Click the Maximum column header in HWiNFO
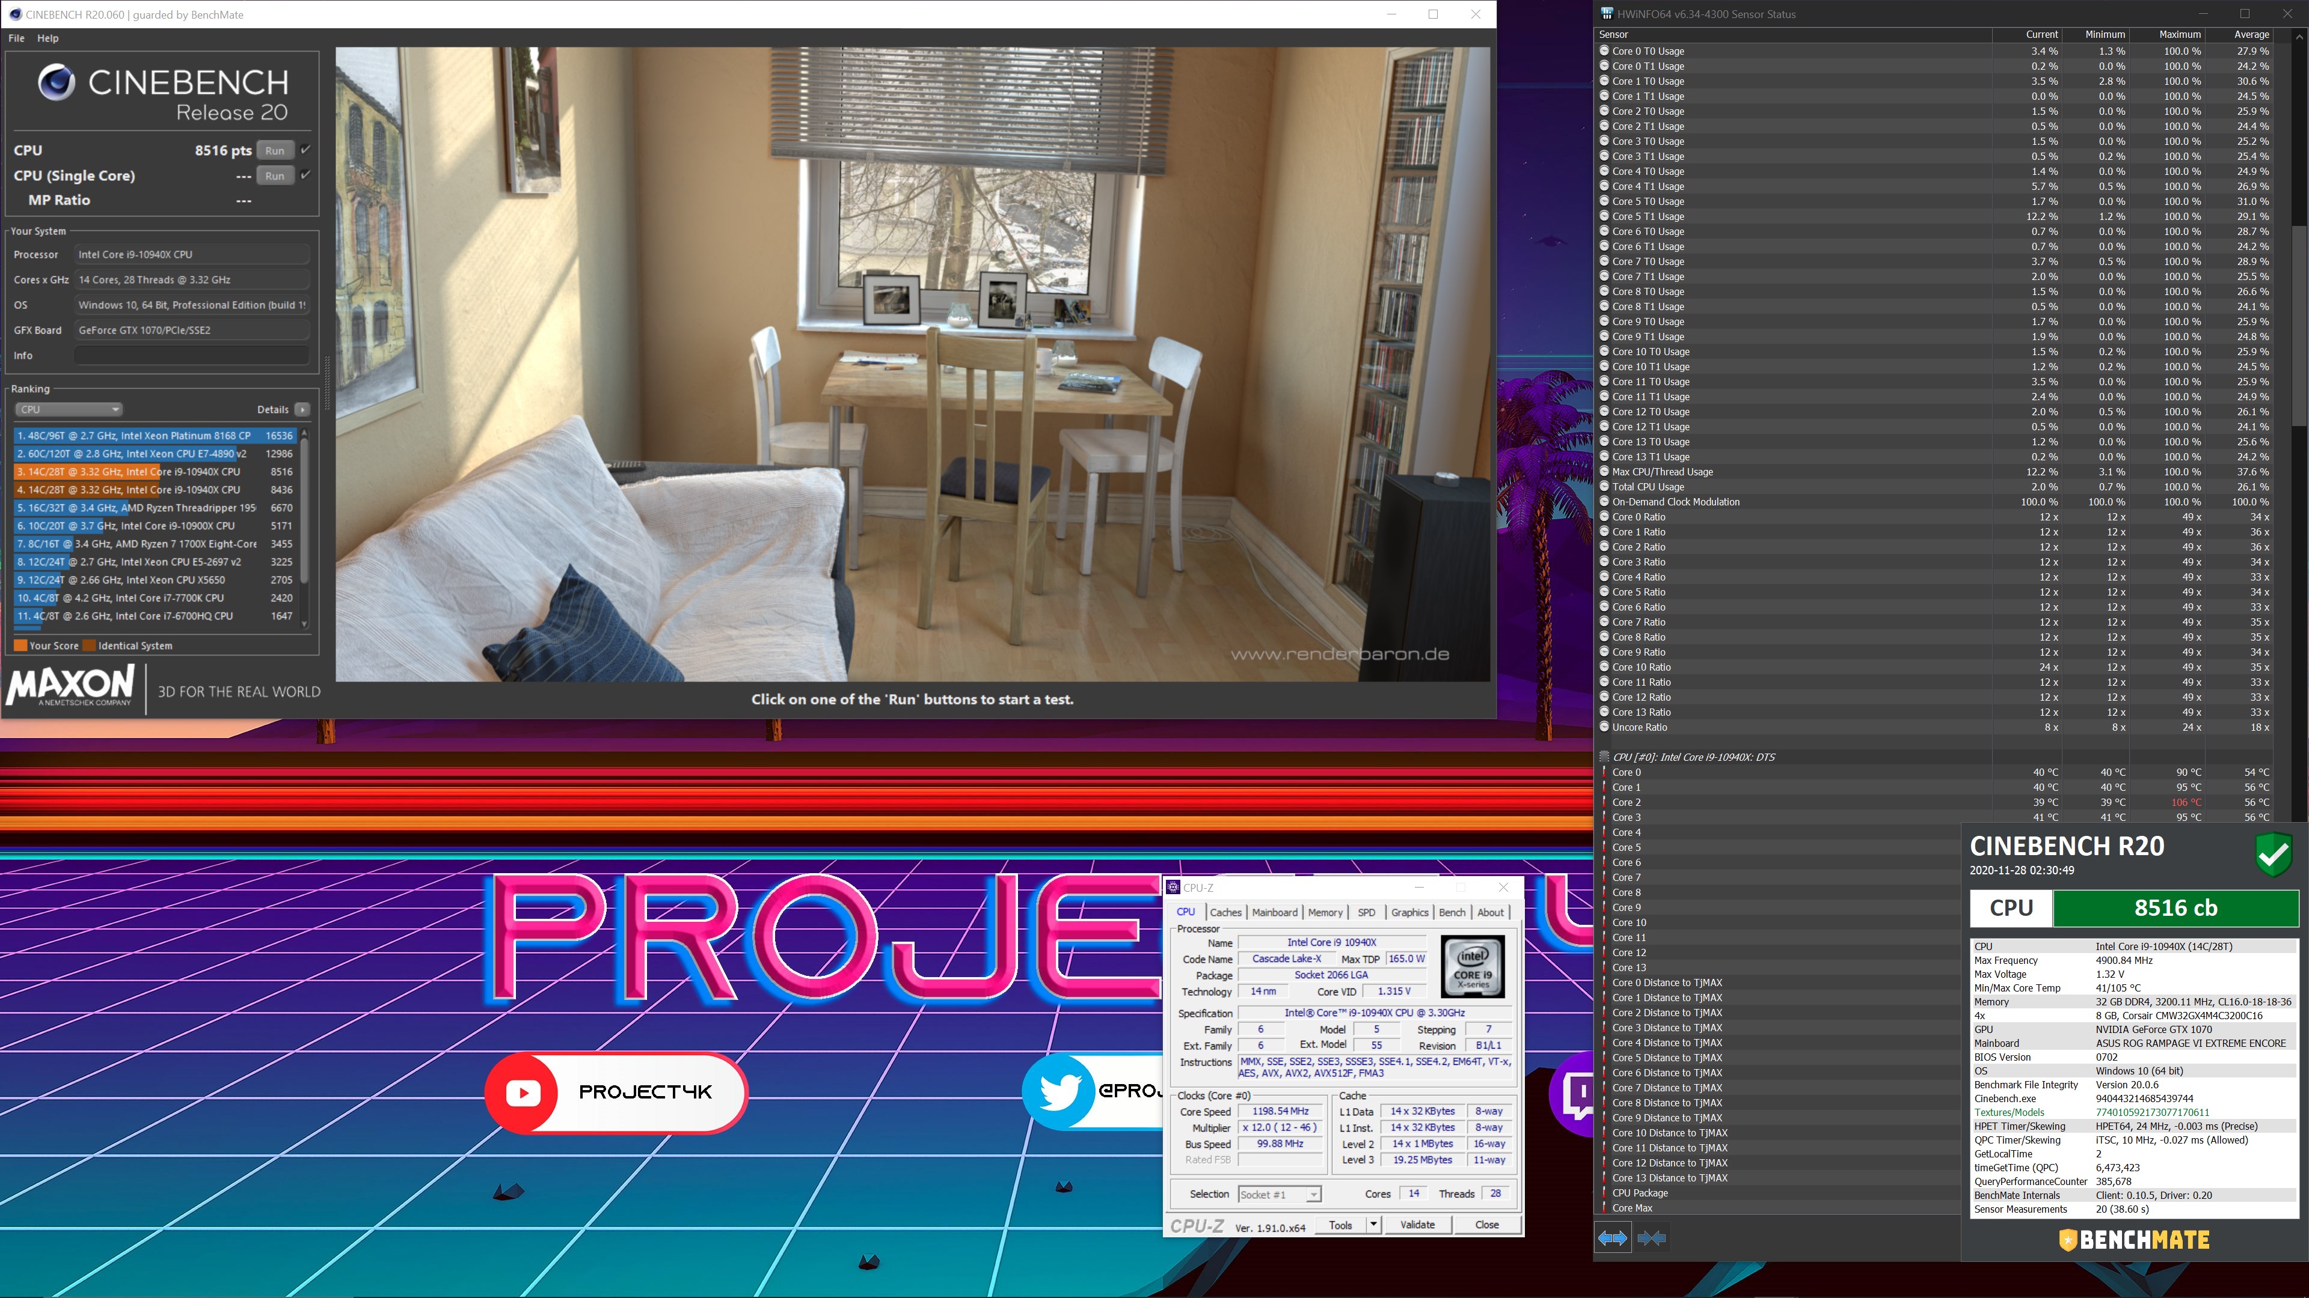2309x1298 pixels. pyautogui.click(x=2167, y=34)
